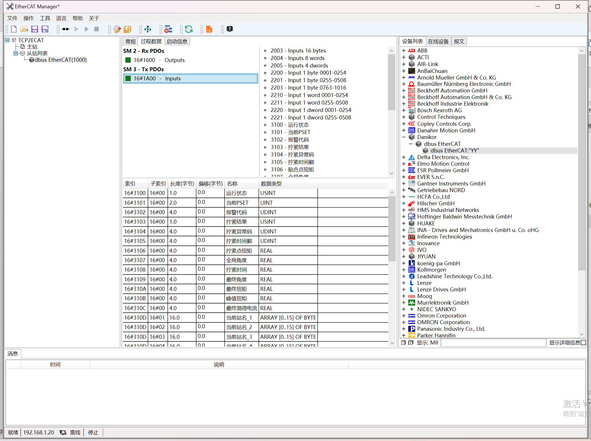The width and height of the screenshot is (591, 441).
Task: Open the 帮助 menu
Action: [x=78, y=18]
